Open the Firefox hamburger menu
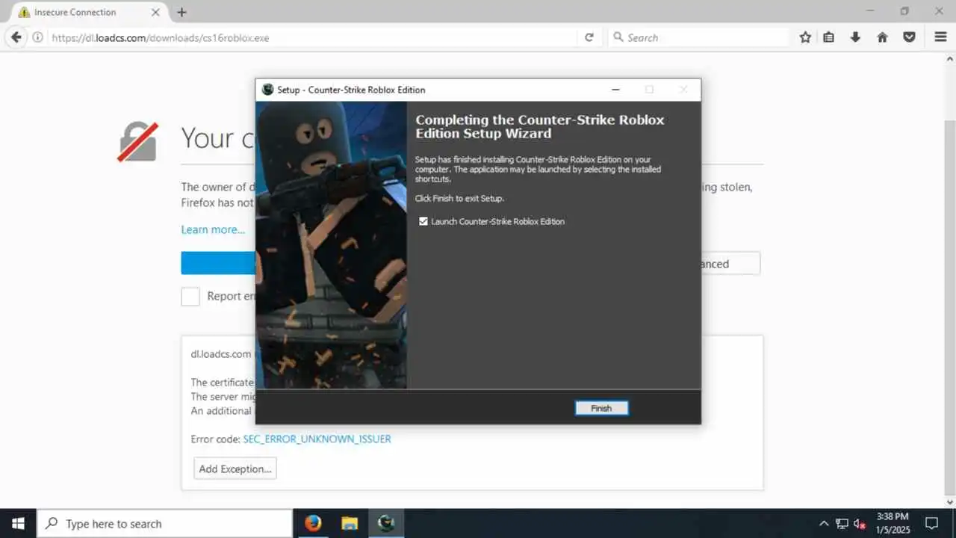 [940, 37]
